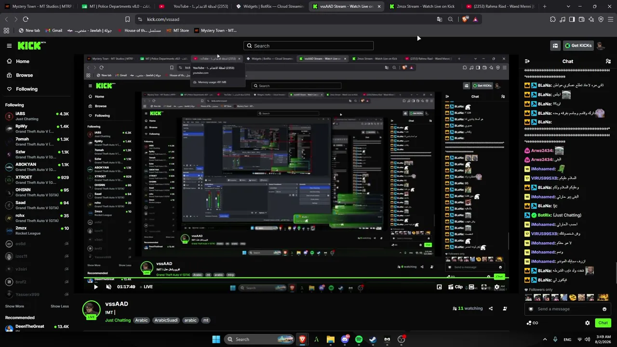The height and width of the screenshot is (347, 617).
Task: Collapse followed channels with Show Less
Action: (60, 306)
